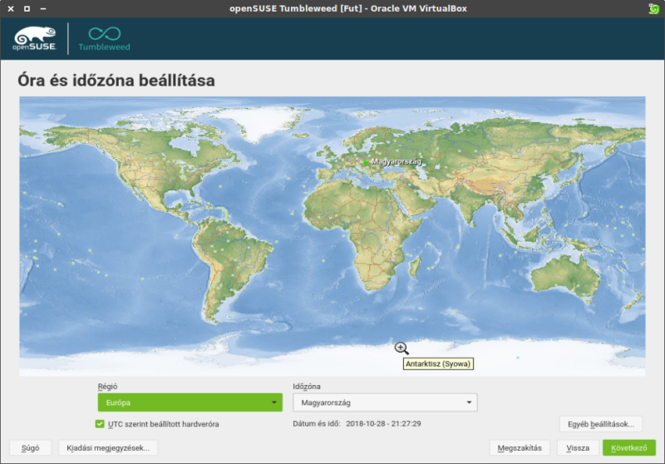Click the openSUSE chameleon logo

pyautogui.click(x=34, y=38)
